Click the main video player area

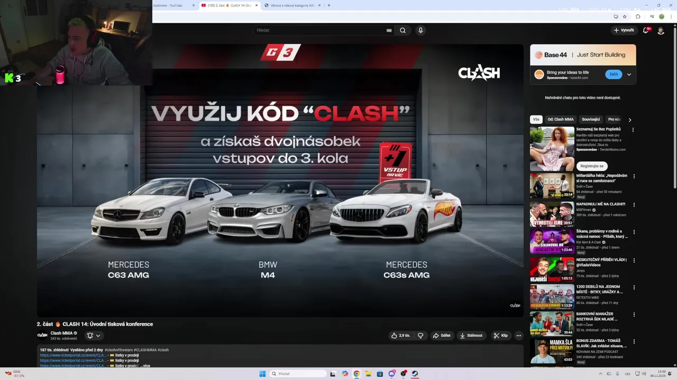[x=280, y=180]
